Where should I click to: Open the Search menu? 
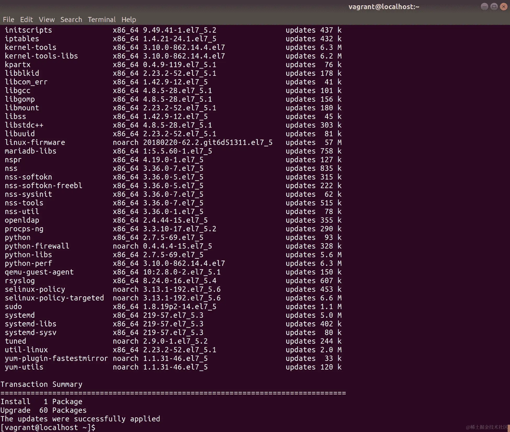coord(71,20)
